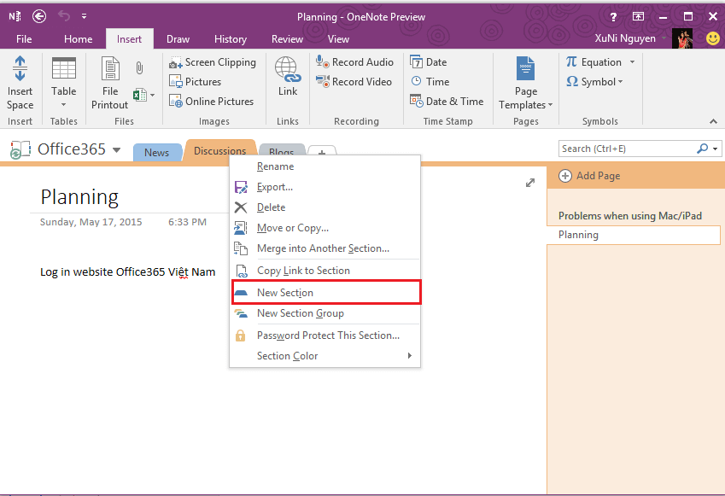
Task: Click the Record Video icon
Action: [x=323, y=82]
